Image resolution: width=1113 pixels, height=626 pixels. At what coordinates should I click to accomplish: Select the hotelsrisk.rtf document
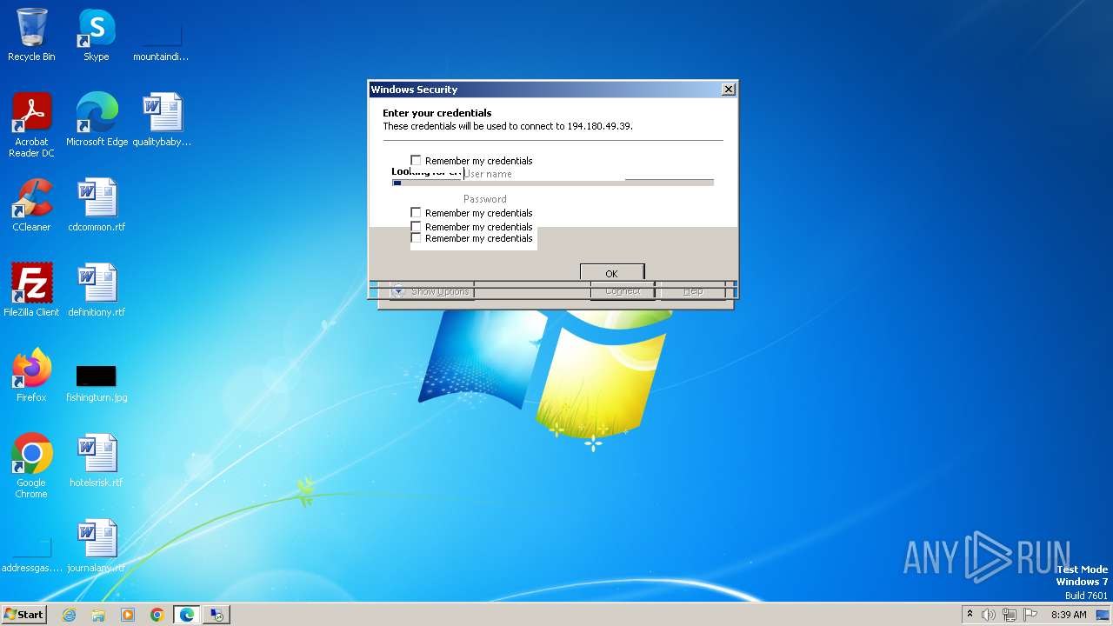coord(97,461)
